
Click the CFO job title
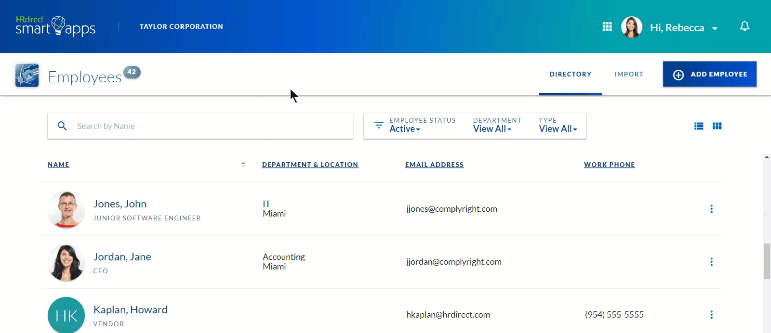pyautogui.click(x=101, y=271)
